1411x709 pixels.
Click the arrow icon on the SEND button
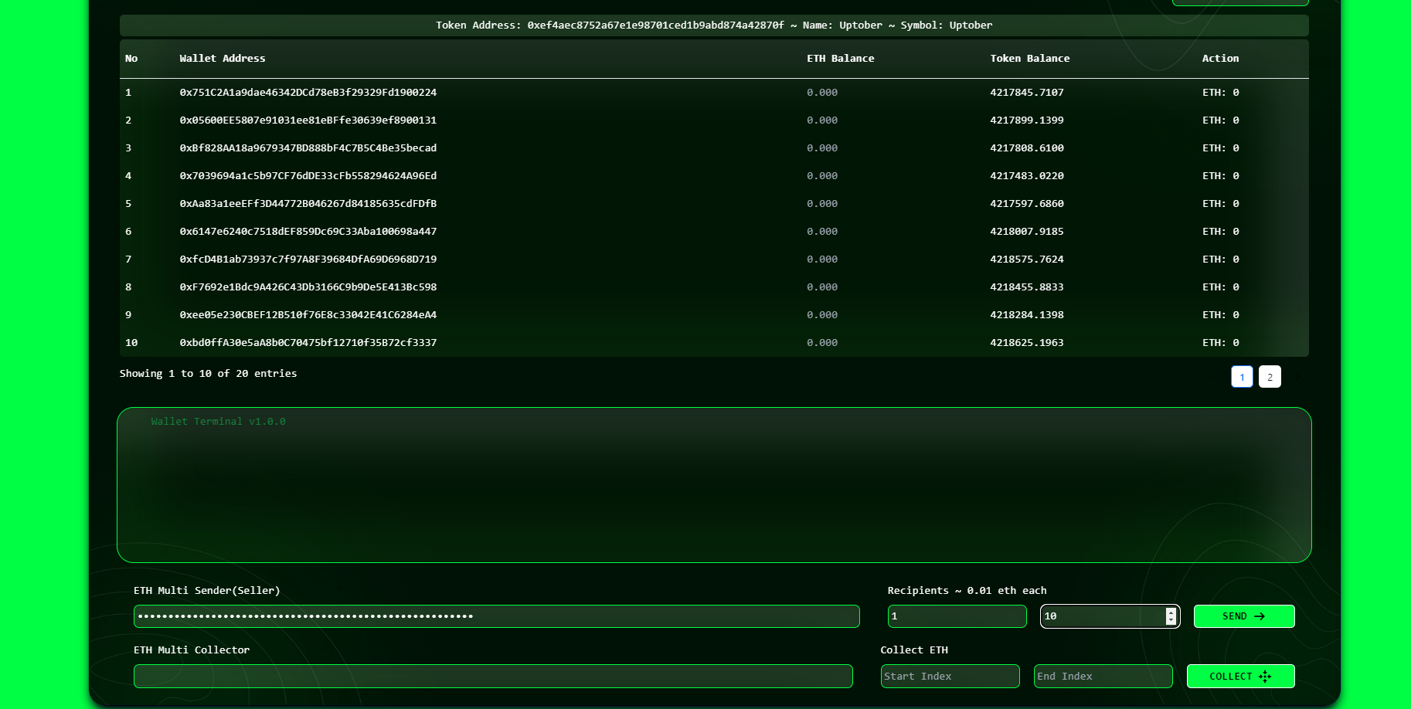(1260, 616)
